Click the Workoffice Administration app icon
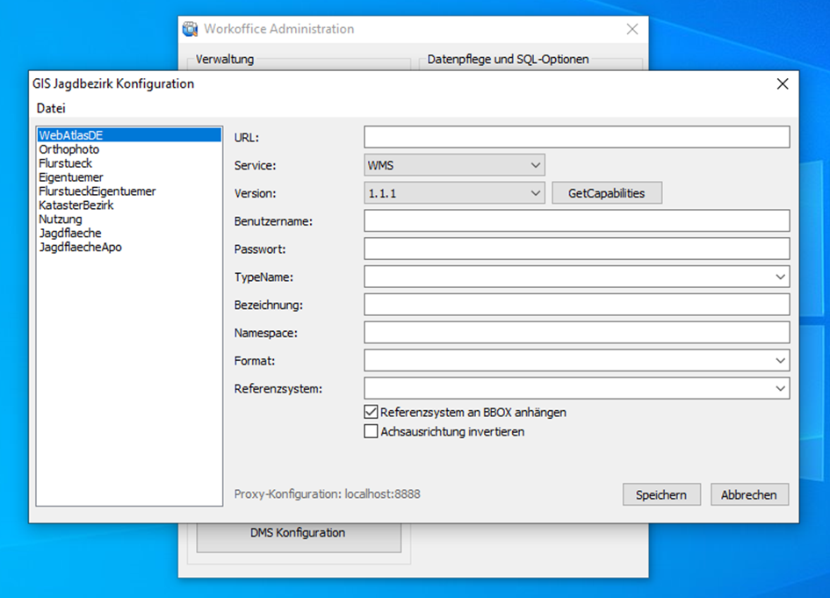 tap(190, 29)
